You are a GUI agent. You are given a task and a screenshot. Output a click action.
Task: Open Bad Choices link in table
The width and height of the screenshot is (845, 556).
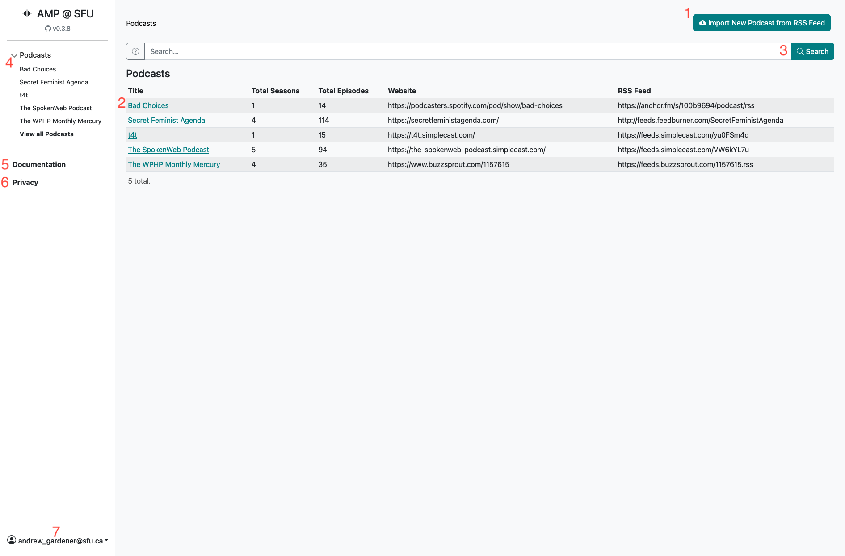tap(148, 105)
